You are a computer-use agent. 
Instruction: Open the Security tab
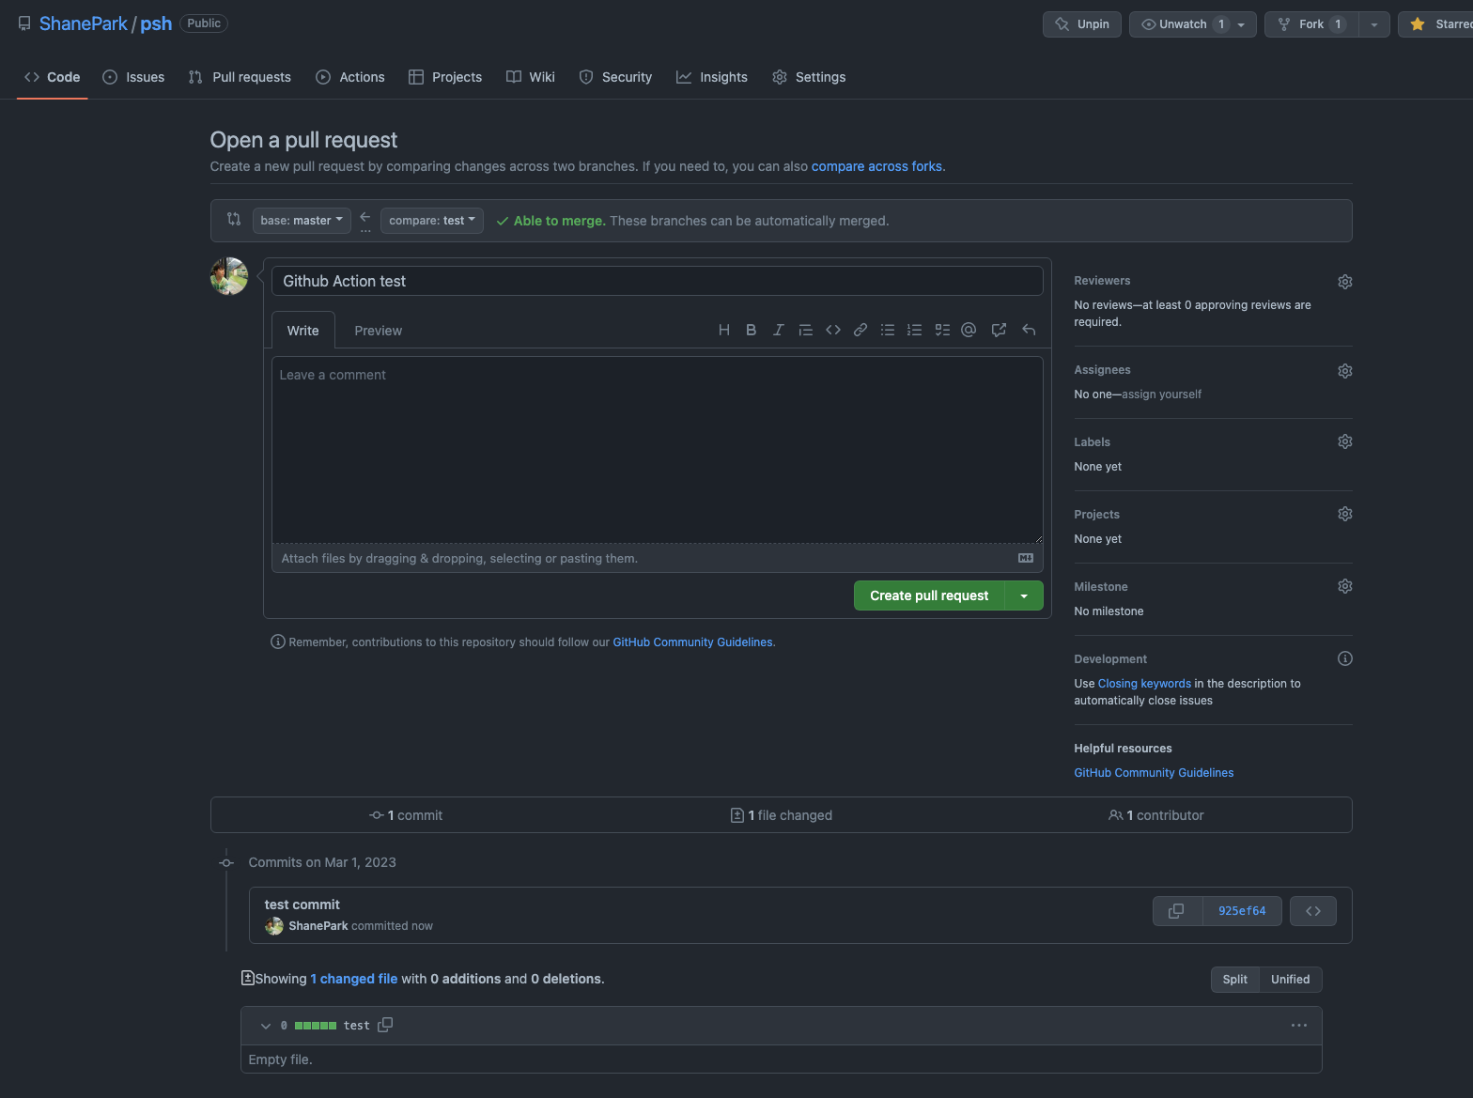[615, 77]
